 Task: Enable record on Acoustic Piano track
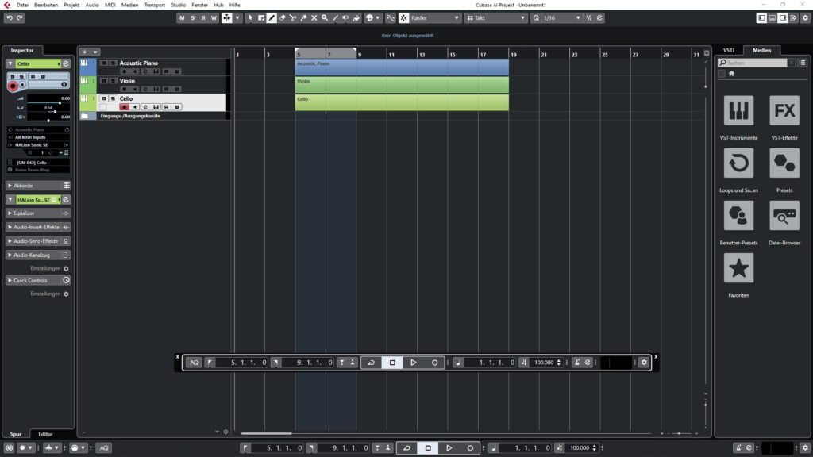pyautogui.click(x=124, y=71)
